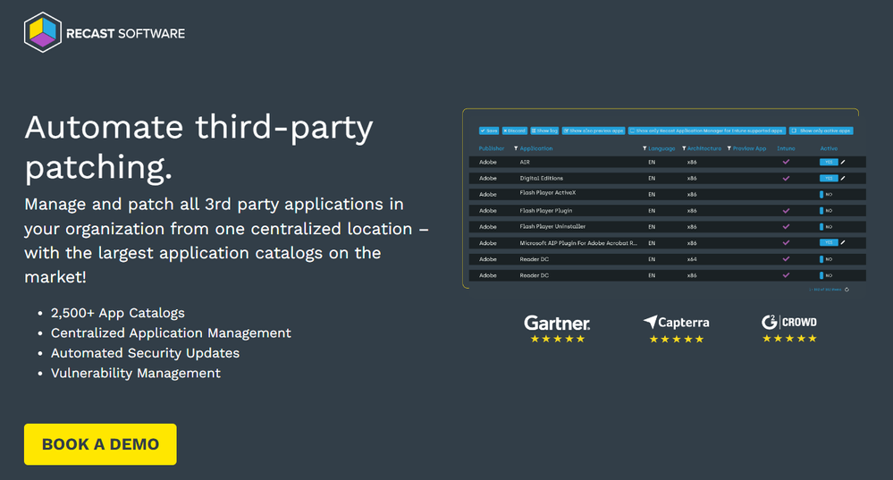Disable the Active toggle for Adobe AIR
893x480 pixels.
pyautogui.click(x=829, y=162)
